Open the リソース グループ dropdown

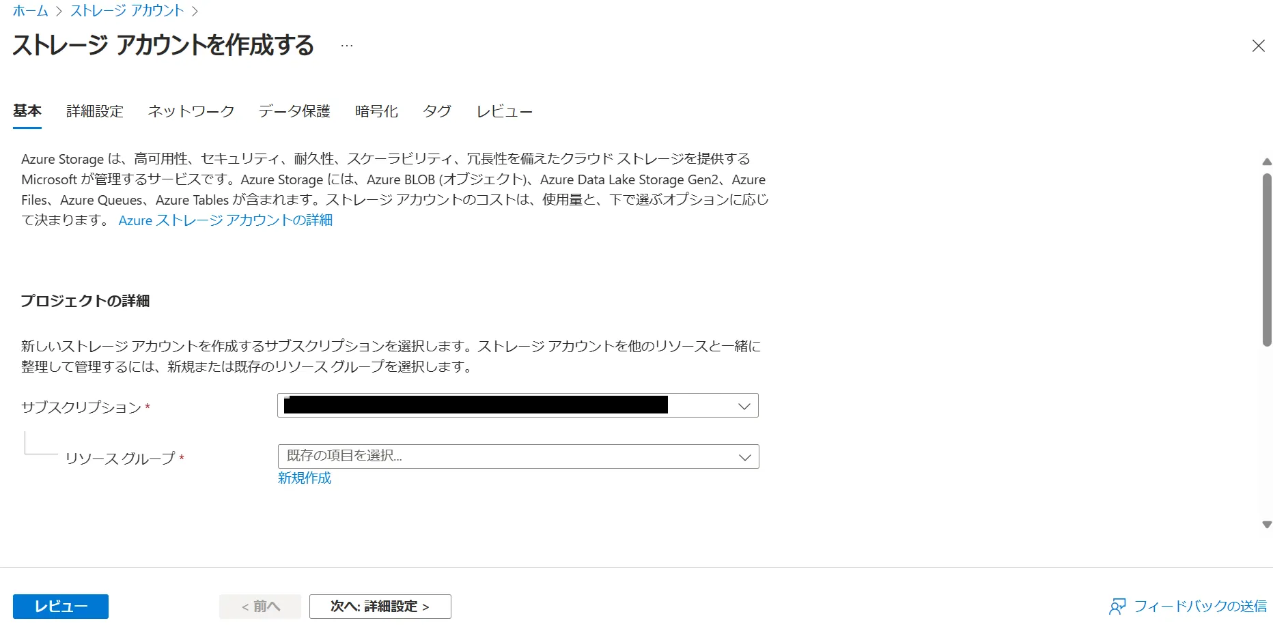pos(518,456)
